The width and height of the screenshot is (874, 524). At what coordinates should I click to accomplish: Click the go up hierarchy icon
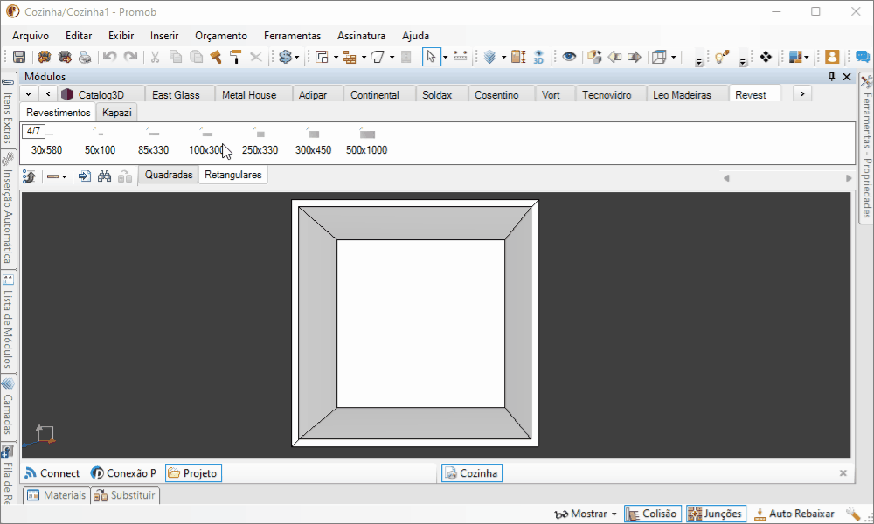30,177
